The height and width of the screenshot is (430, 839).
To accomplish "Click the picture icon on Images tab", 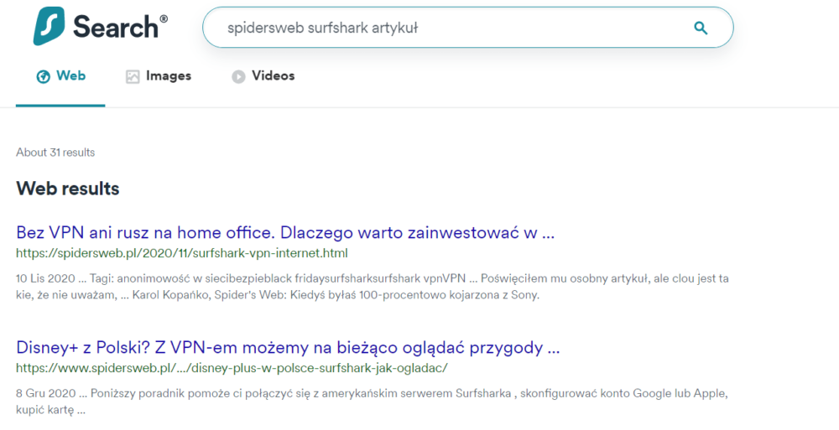I will click(x=133, y=77).
